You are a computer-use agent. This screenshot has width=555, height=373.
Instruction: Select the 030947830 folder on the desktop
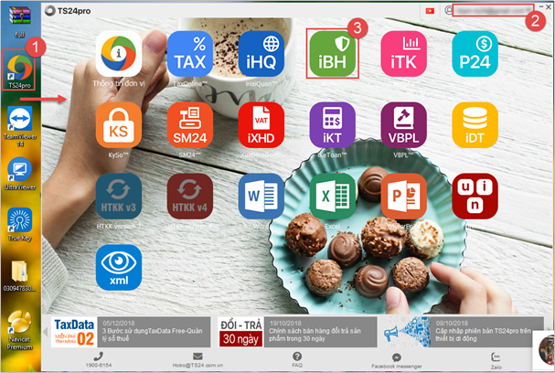coord(20,276)
